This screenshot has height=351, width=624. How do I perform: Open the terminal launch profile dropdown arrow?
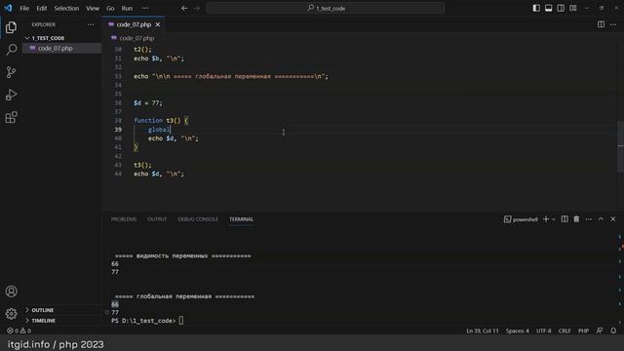coord(553,219)
